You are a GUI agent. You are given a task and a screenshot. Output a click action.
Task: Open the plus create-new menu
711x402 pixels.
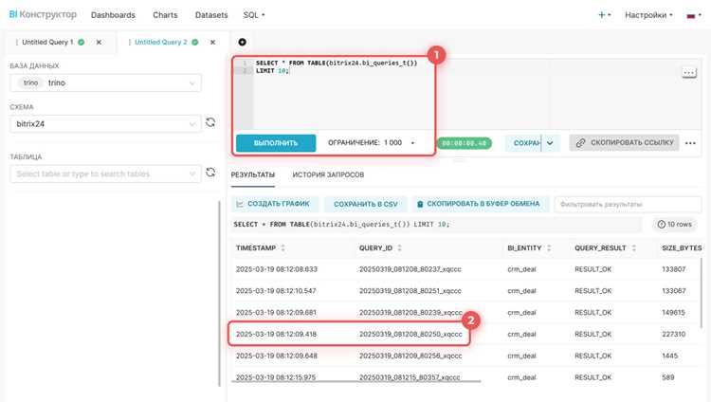point(604,15)
